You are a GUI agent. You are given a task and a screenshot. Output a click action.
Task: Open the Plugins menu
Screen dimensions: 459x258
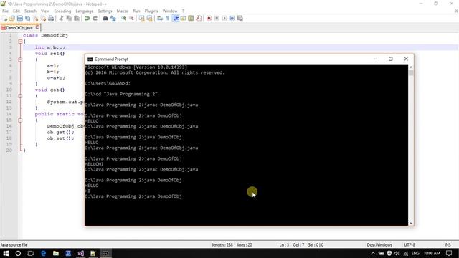click(x=151, y=11)
